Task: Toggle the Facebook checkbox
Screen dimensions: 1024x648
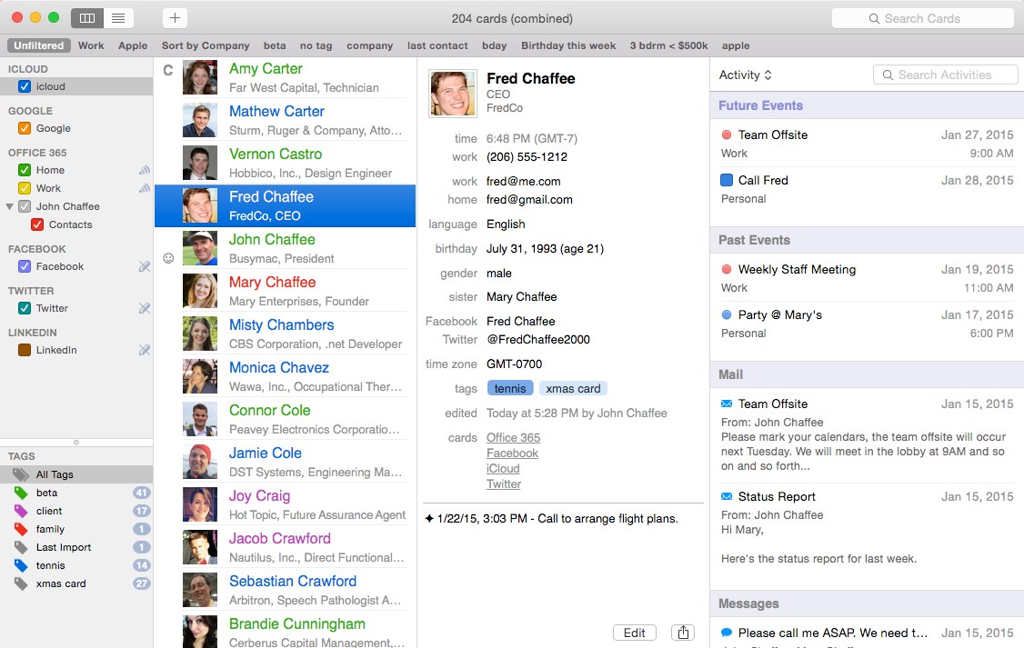Action: [x=25, y=266]
